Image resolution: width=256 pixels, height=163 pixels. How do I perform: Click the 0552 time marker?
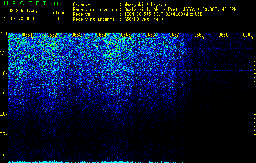pos(52,35)
